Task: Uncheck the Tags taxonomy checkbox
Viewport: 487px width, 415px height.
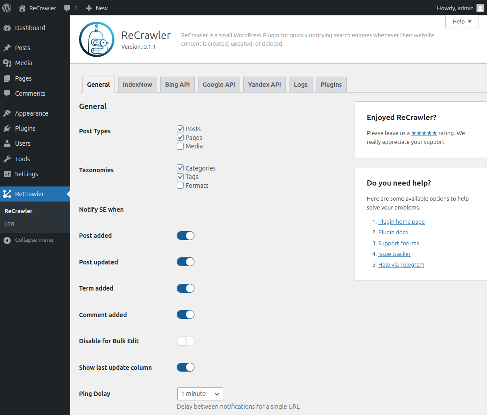Action: click(180, 177)
